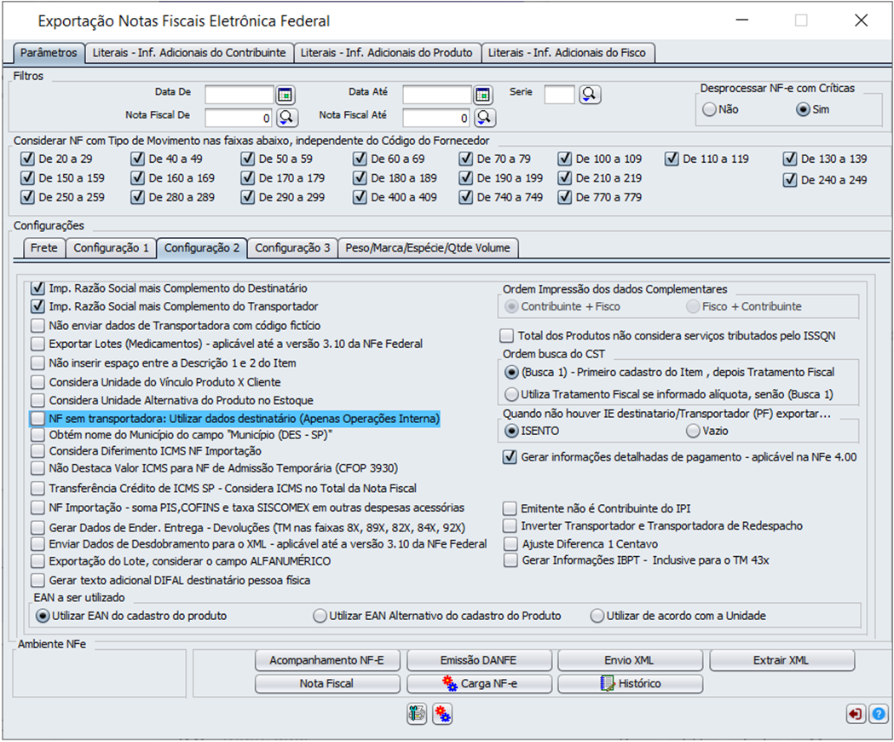
Task: Select Sim for Desprocessar NF-e com Críticas
Action: [803, 109]
